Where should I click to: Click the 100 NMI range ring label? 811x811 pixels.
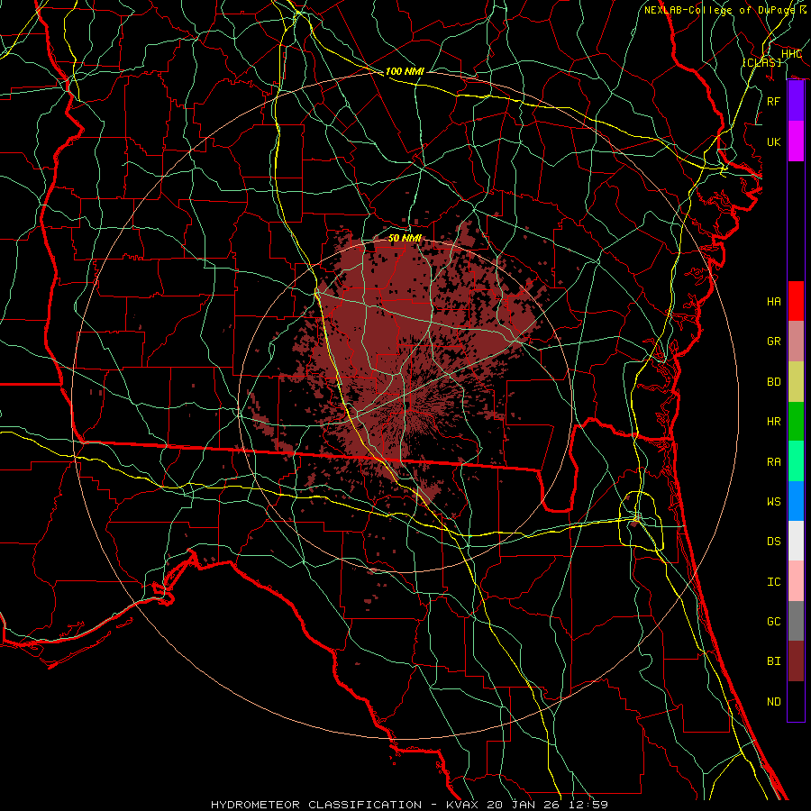(x=405, y=71)
